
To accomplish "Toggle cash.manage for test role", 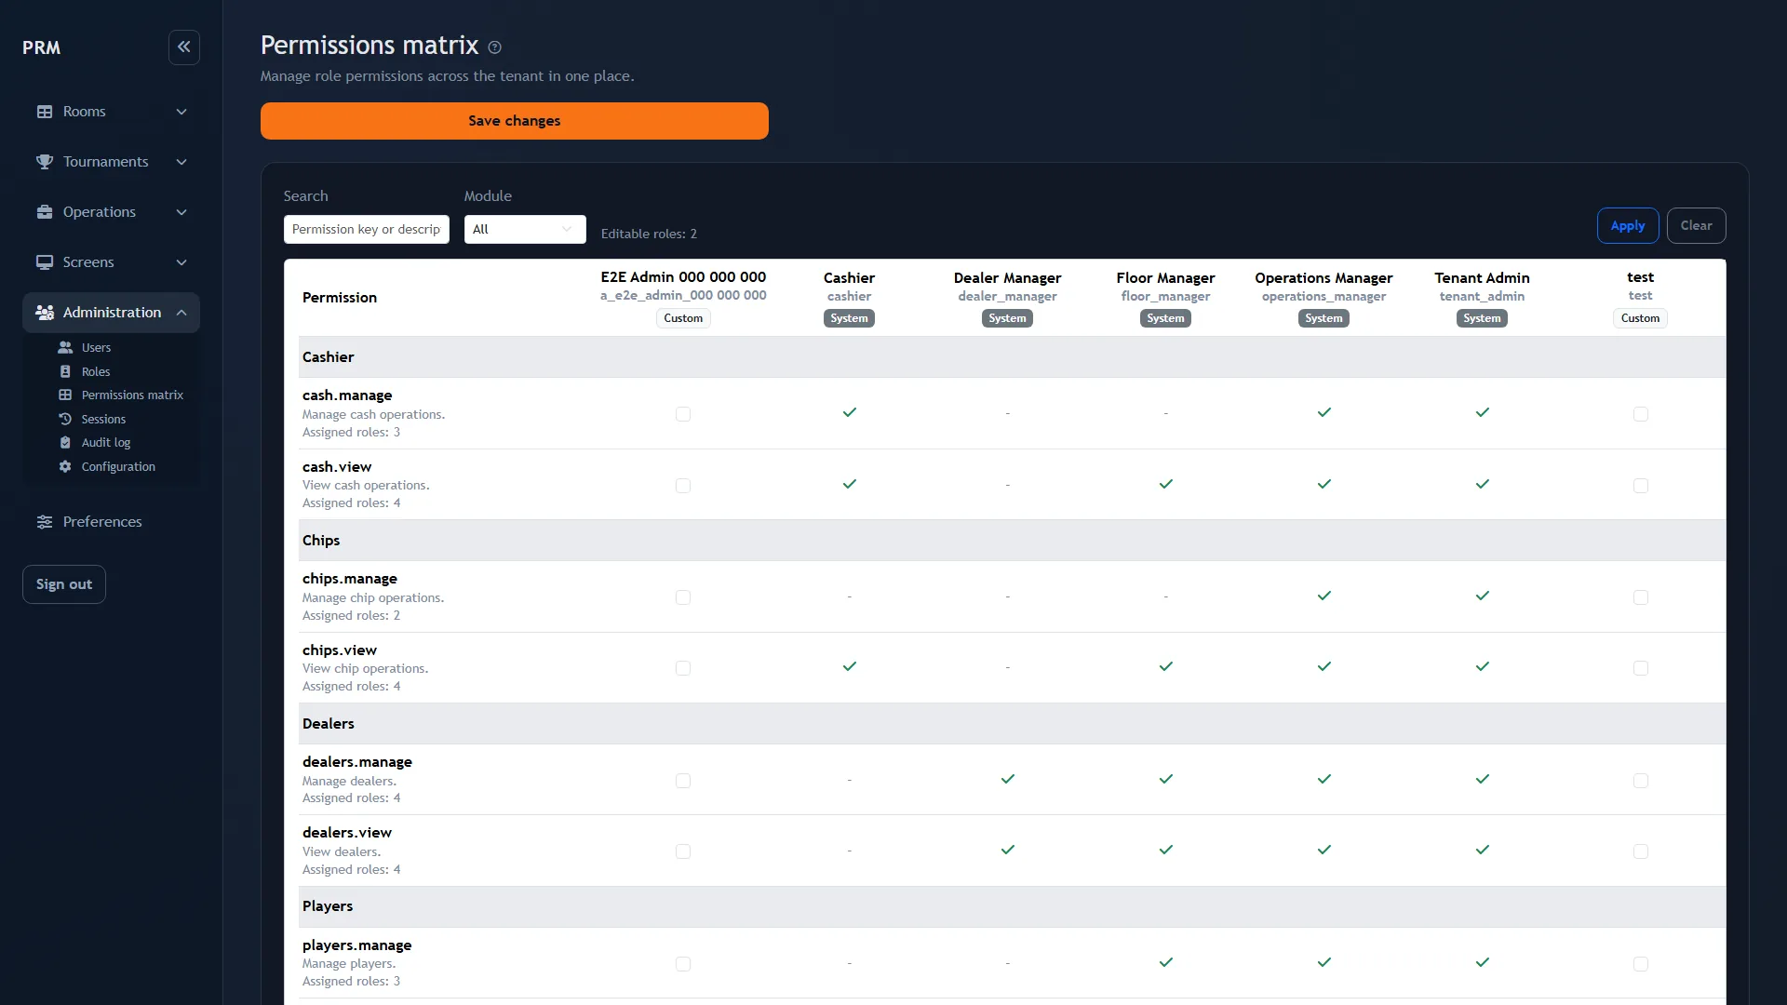I will pos(1641,414).
